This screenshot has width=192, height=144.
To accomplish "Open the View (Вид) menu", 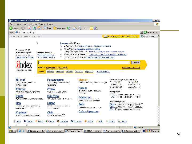I will 25,24.
